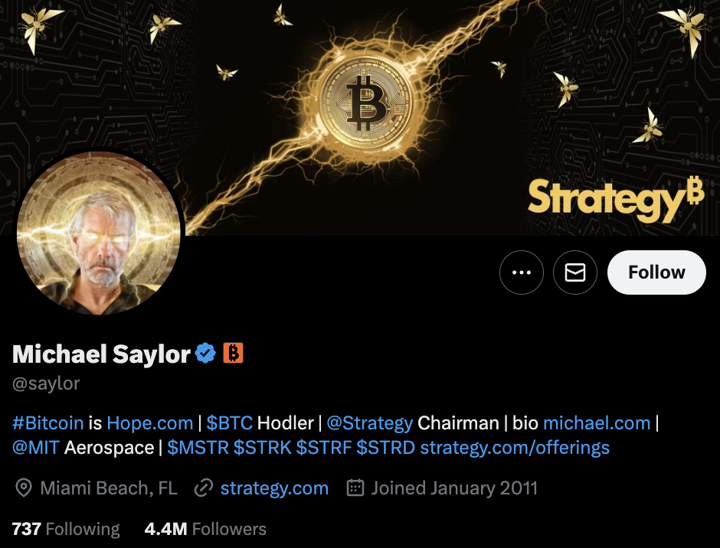Open the #Bitcoin hashtag link

point(47,422)
